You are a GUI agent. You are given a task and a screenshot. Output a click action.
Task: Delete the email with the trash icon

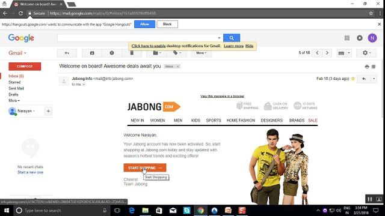click(x=132, y=53)
